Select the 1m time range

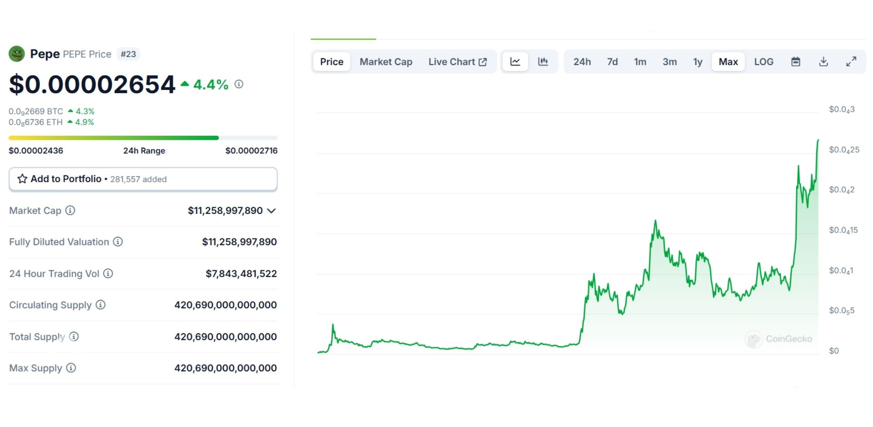(640, 62)
